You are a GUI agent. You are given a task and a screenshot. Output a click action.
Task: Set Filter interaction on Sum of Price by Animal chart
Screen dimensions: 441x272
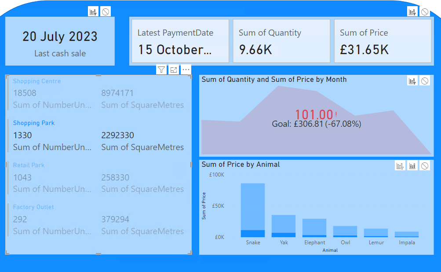tap(400, 166)
